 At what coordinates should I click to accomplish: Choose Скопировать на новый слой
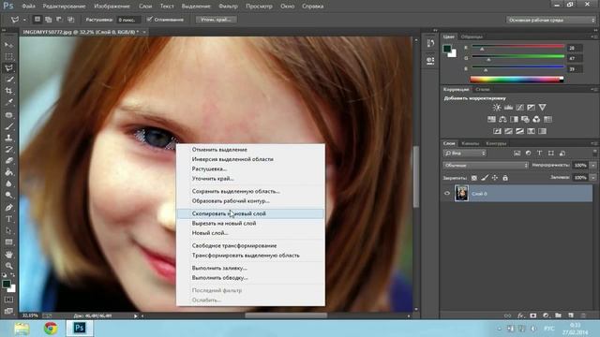[250, 213]
